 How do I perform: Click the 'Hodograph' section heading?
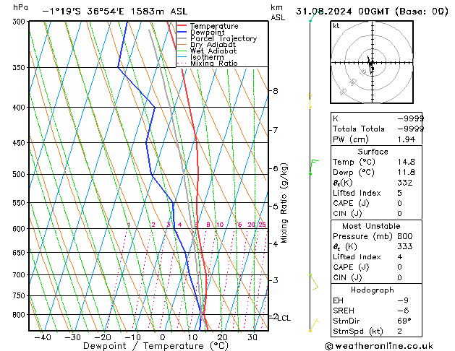pyautogui.click(x=373, y=290)
